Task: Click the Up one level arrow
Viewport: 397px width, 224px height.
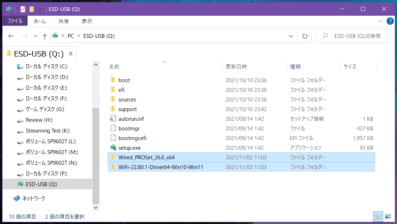Action: point(44,36)
